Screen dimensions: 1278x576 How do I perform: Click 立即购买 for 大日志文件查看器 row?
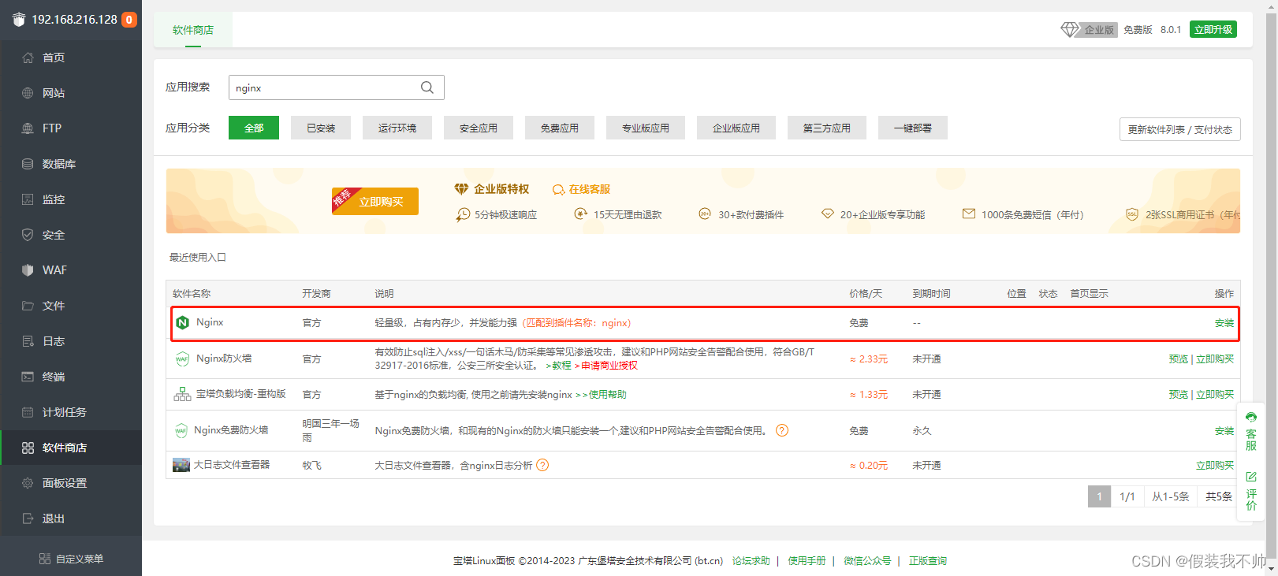(1215, 466)
